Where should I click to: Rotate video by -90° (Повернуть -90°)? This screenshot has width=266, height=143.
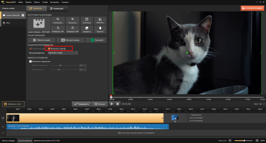click(x=58, y=29)
